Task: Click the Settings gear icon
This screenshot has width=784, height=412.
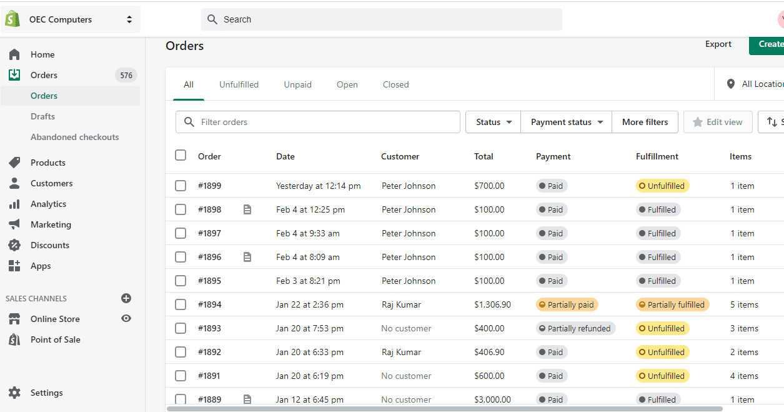Action: pos(14,393)
